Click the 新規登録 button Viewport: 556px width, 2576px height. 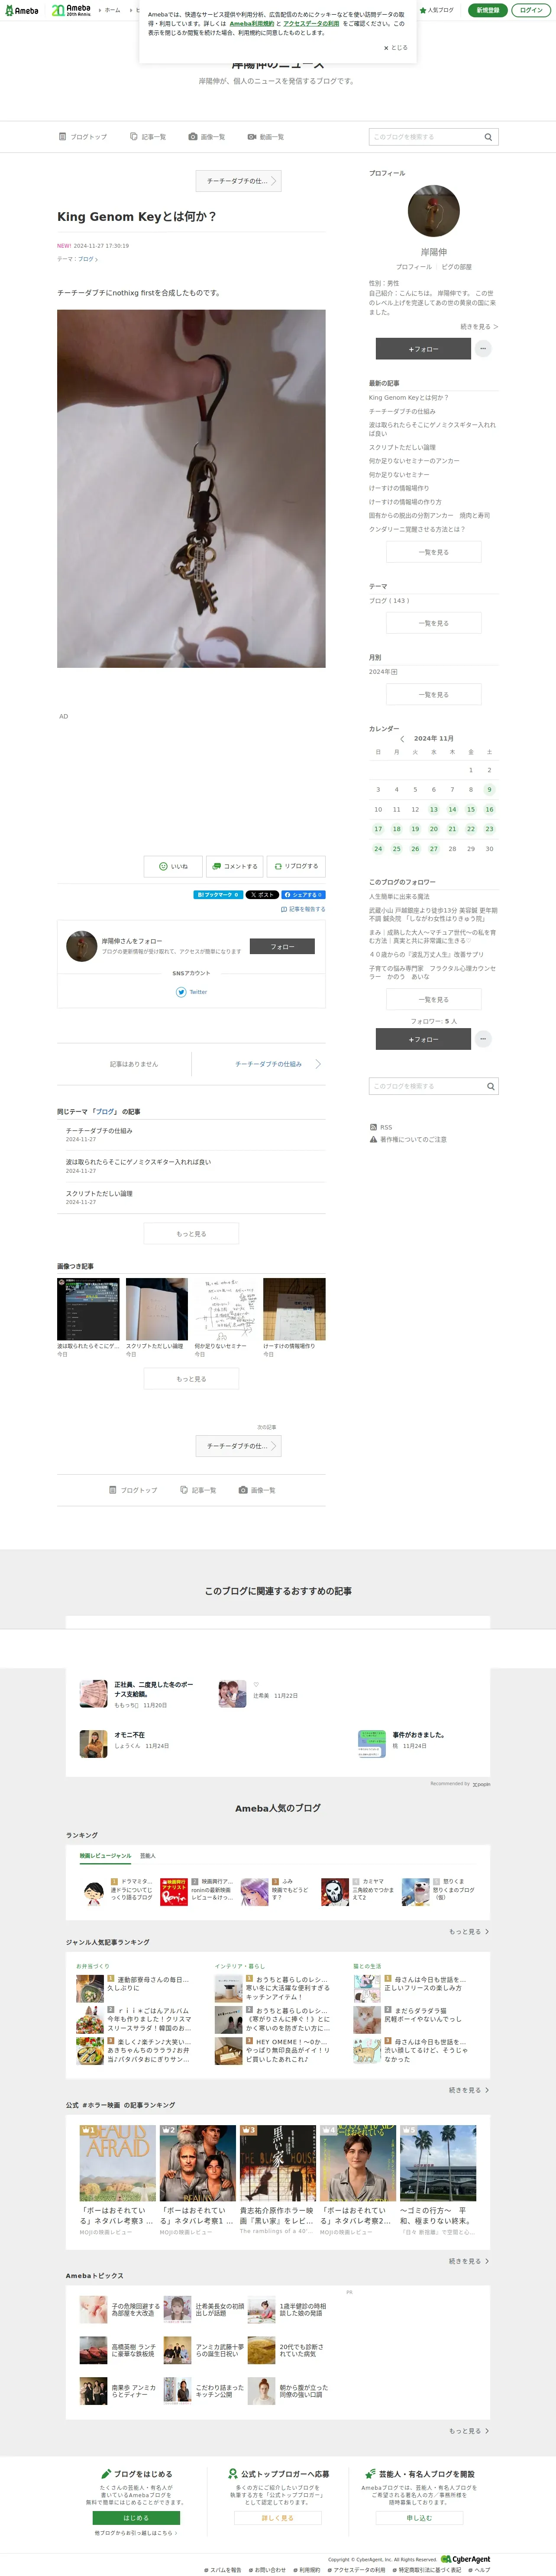[487, 10]
